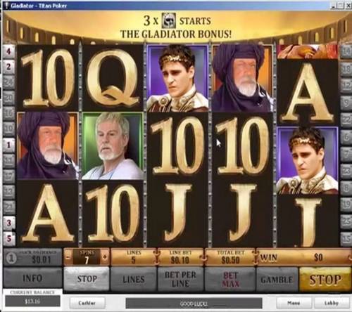Select payline marker number 4

point(8,51)
